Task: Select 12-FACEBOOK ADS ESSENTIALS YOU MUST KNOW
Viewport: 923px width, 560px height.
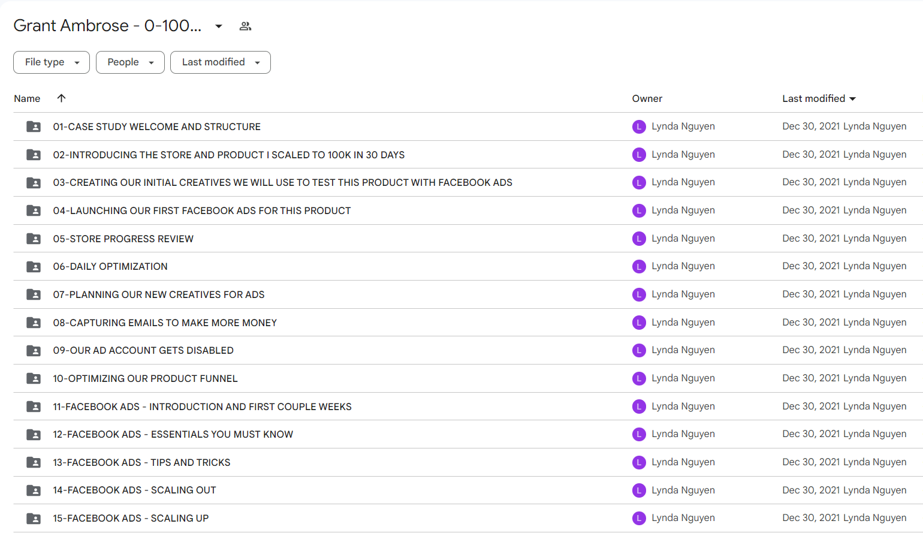Action: 173,434
